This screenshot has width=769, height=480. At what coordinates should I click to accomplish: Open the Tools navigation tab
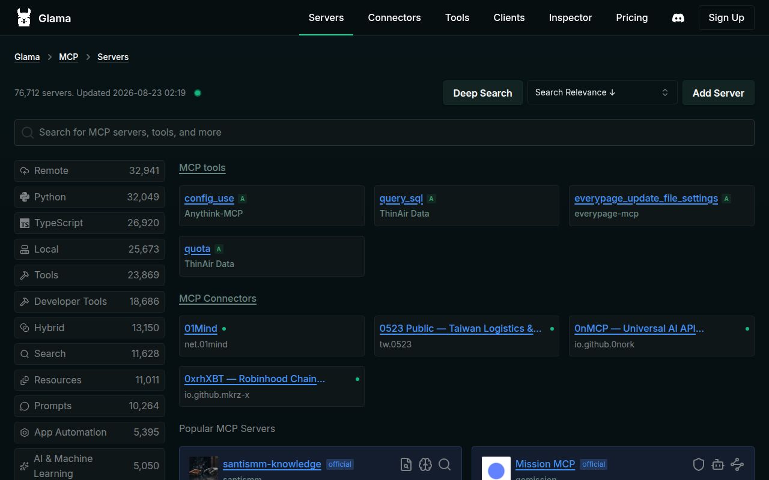pyautogui.click(x=457, y=18)
